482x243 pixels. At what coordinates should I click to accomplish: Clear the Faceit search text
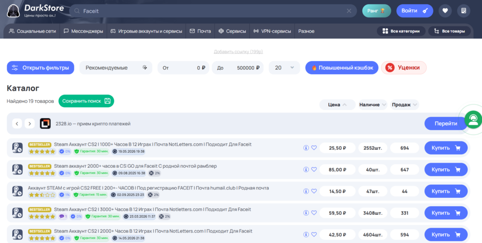tap(349, 11)
